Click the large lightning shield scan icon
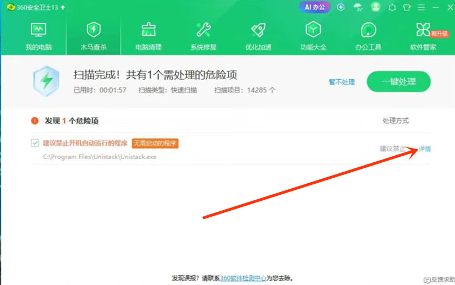 46,81
